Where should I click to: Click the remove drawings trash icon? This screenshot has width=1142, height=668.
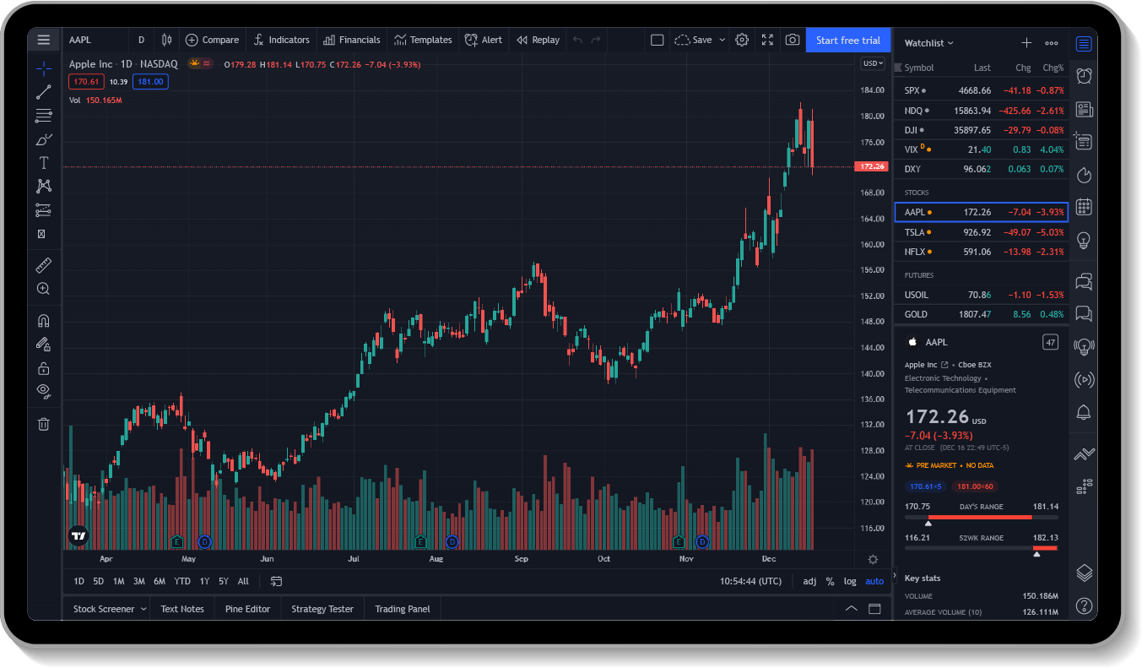(44, 424)
